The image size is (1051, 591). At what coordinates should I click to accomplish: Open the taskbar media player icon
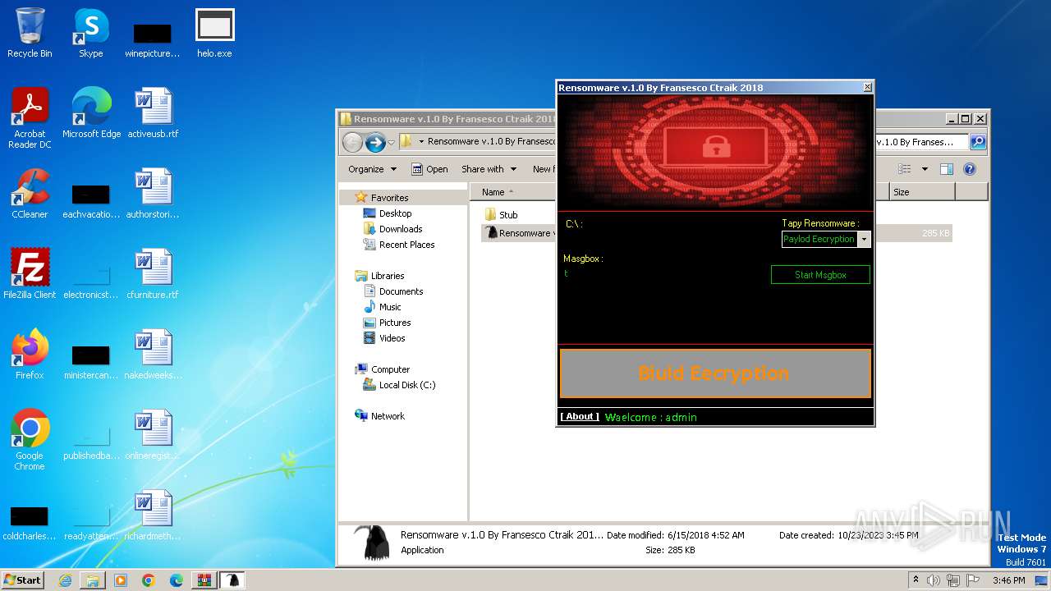[x=121, y=580]
